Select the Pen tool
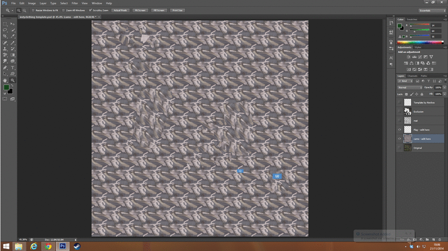Screen dimensions: 448x251 [5, 68]
